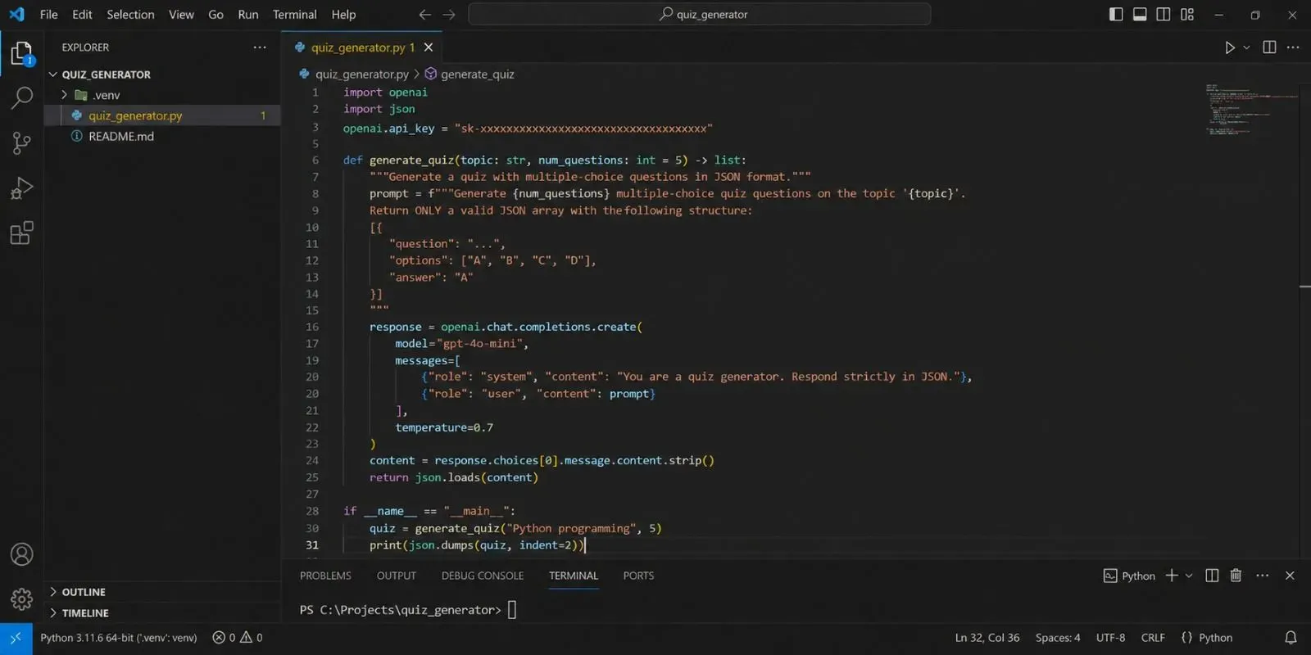The height and width of the screenshot is (655, 1311).
Task: Kill terminal with the trash icon
Action: pos(1236,576)
